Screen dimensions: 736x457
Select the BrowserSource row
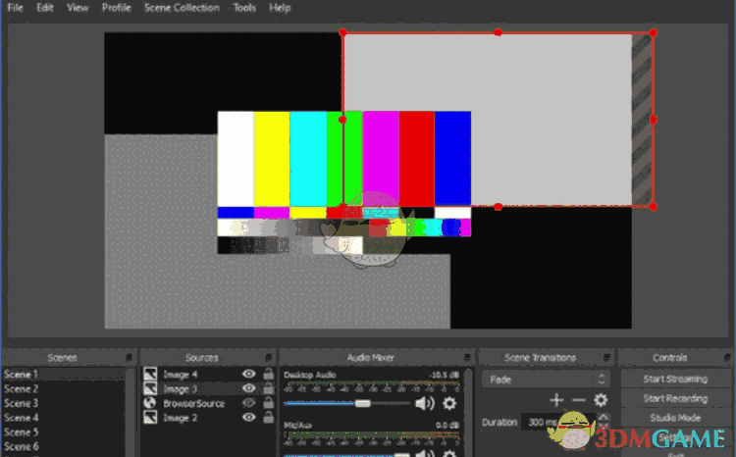coord(208,403)
